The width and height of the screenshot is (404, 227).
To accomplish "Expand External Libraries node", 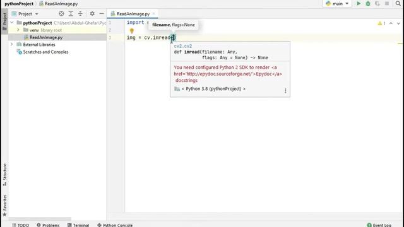I will pyautogui.click(x=12, y=45).
